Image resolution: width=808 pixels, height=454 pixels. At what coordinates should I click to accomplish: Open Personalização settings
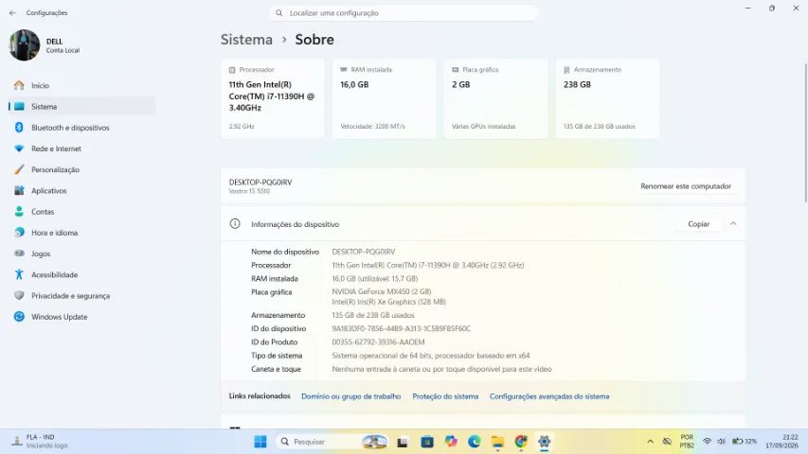(x=81, y=169)
